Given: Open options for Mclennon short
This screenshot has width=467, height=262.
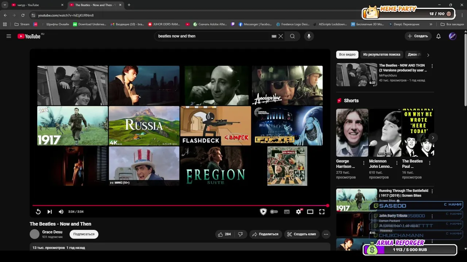Looking at the screenshot, I should point(397,163).
